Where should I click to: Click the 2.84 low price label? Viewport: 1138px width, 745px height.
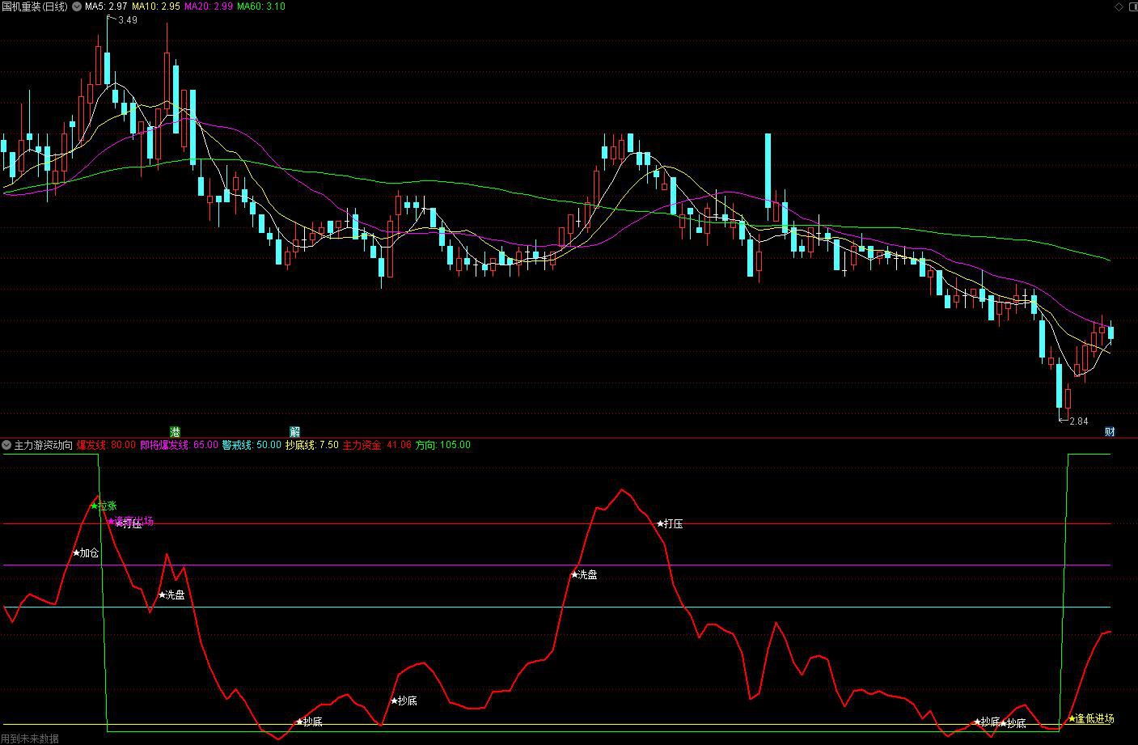(x=1078, y=421)
